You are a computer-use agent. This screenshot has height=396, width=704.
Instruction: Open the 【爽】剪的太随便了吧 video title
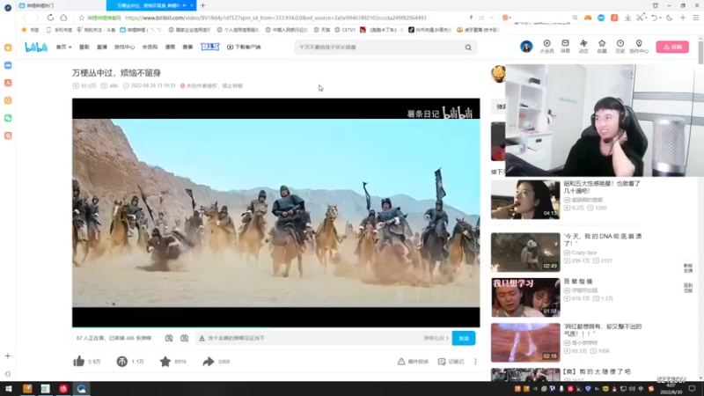(598, 371)
